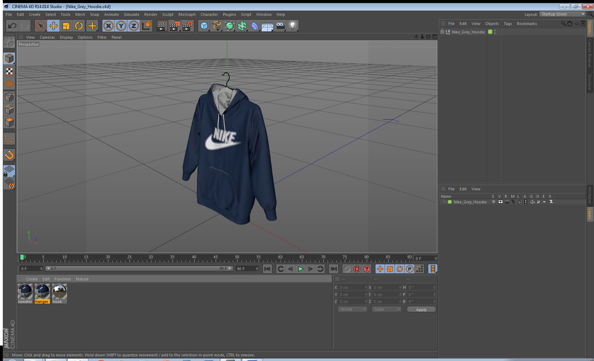Image resolution: width=594 pixels, height=361 pixels.
Task: Open the World coordinate dropdown
Action: click(x=353, y=309)
